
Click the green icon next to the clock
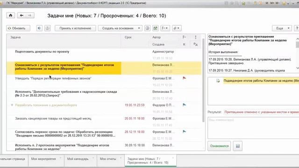156,28
